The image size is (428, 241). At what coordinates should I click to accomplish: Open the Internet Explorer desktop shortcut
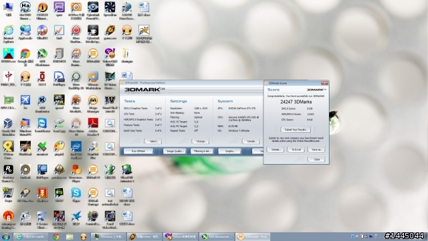[x=9, y=34]
